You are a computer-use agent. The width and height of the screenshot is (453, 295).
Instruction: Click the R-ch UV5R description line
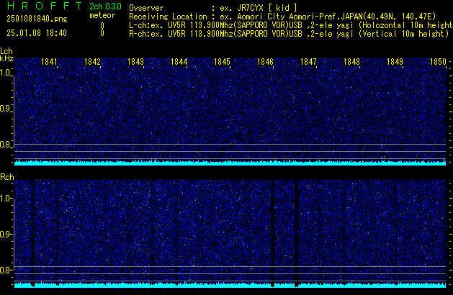[289, 34]
